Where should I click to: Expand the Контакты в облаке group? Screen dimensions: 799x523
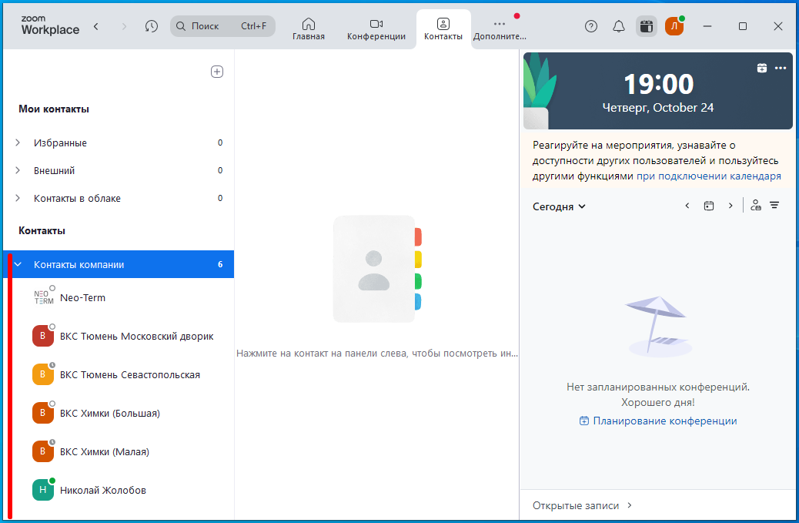click(18, 198)
